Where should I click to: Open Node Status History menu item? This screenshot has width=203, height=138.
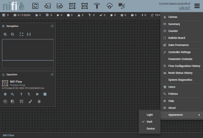tap(182, 73)
